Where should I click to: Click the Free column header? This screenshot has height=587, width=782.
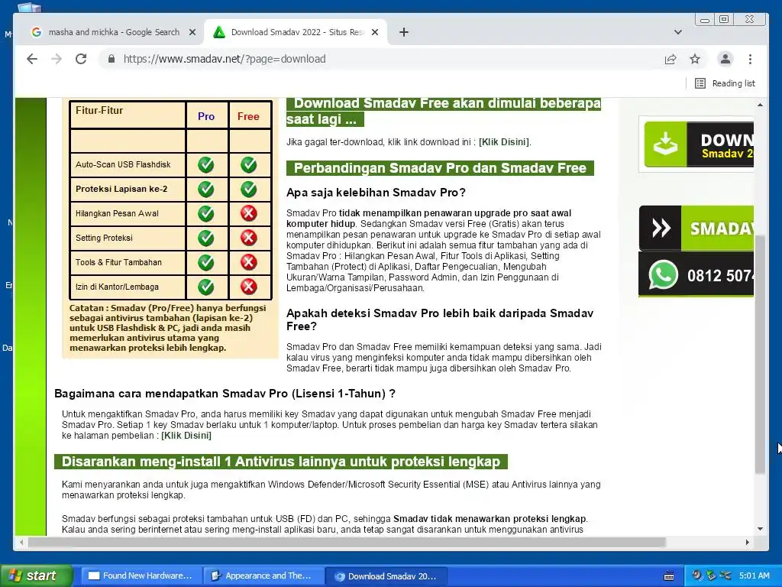click(248, 116)
